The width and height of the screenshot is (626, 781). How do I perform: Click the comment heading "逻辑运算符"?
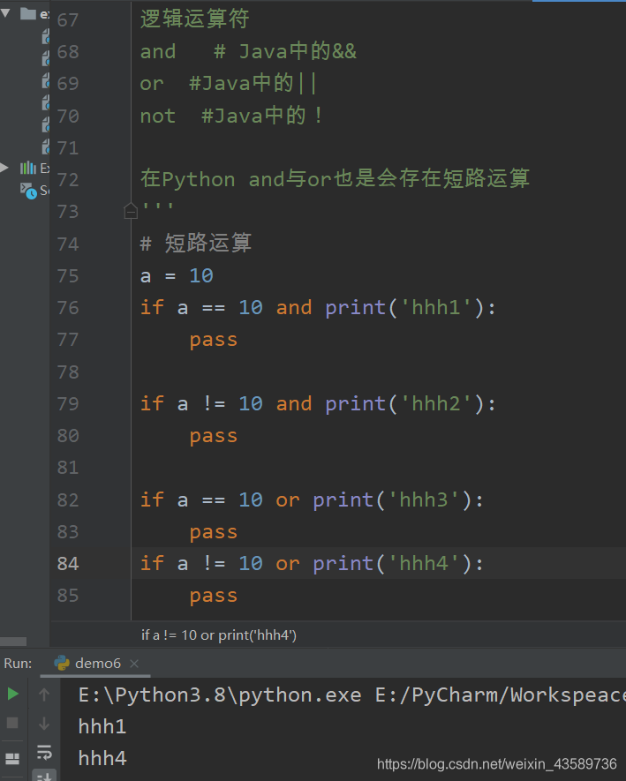[x=195, y=19]
